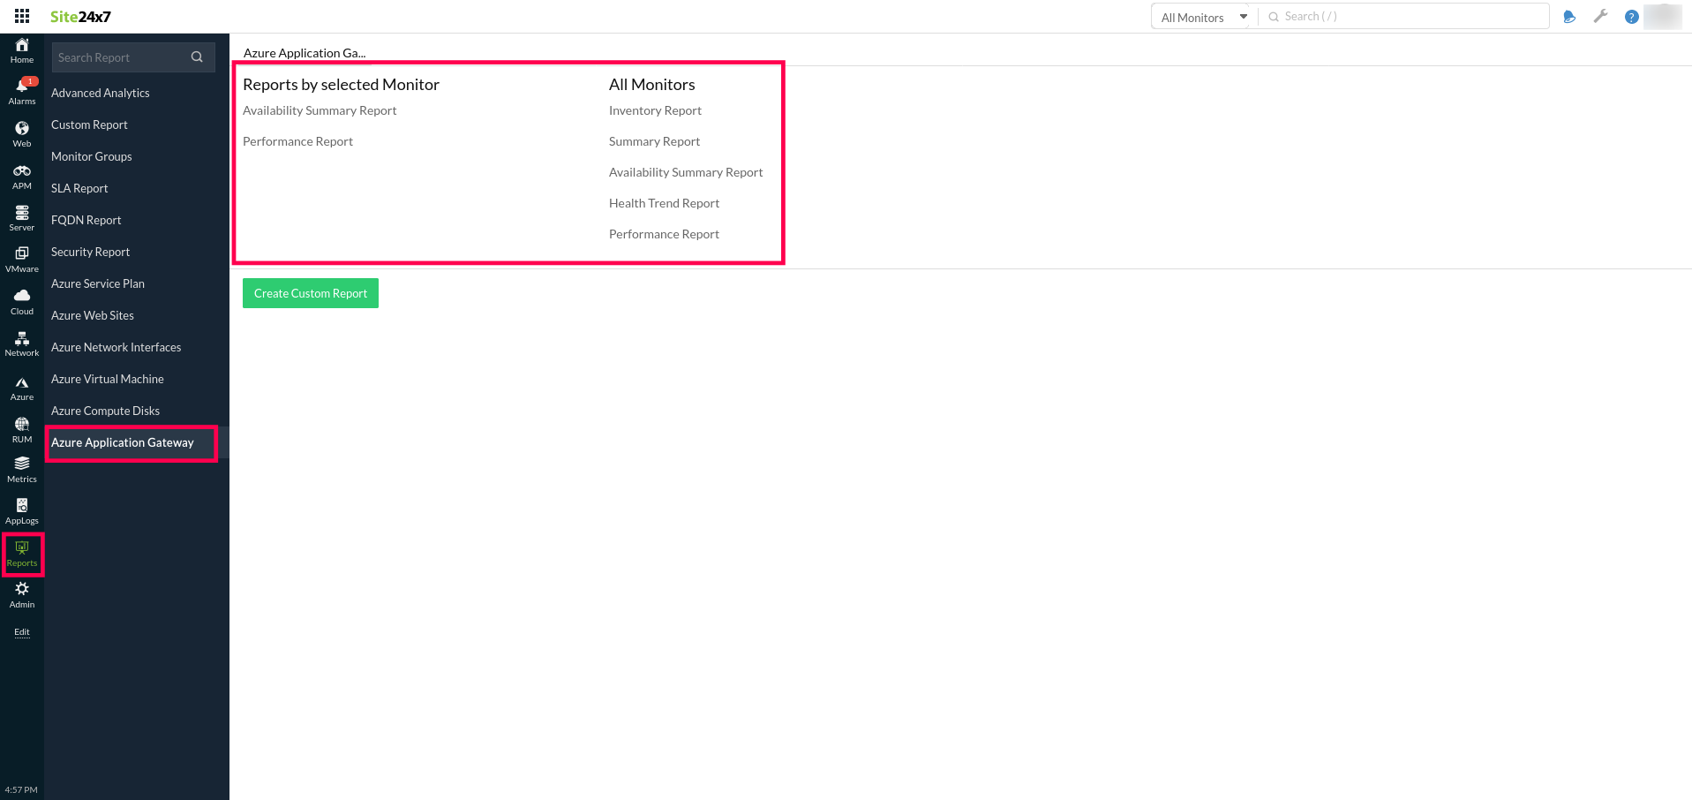The height and width of the screenshot is (800, 1692).
Task: Open the notification bell in the top bar
Action: [1569, 16]
